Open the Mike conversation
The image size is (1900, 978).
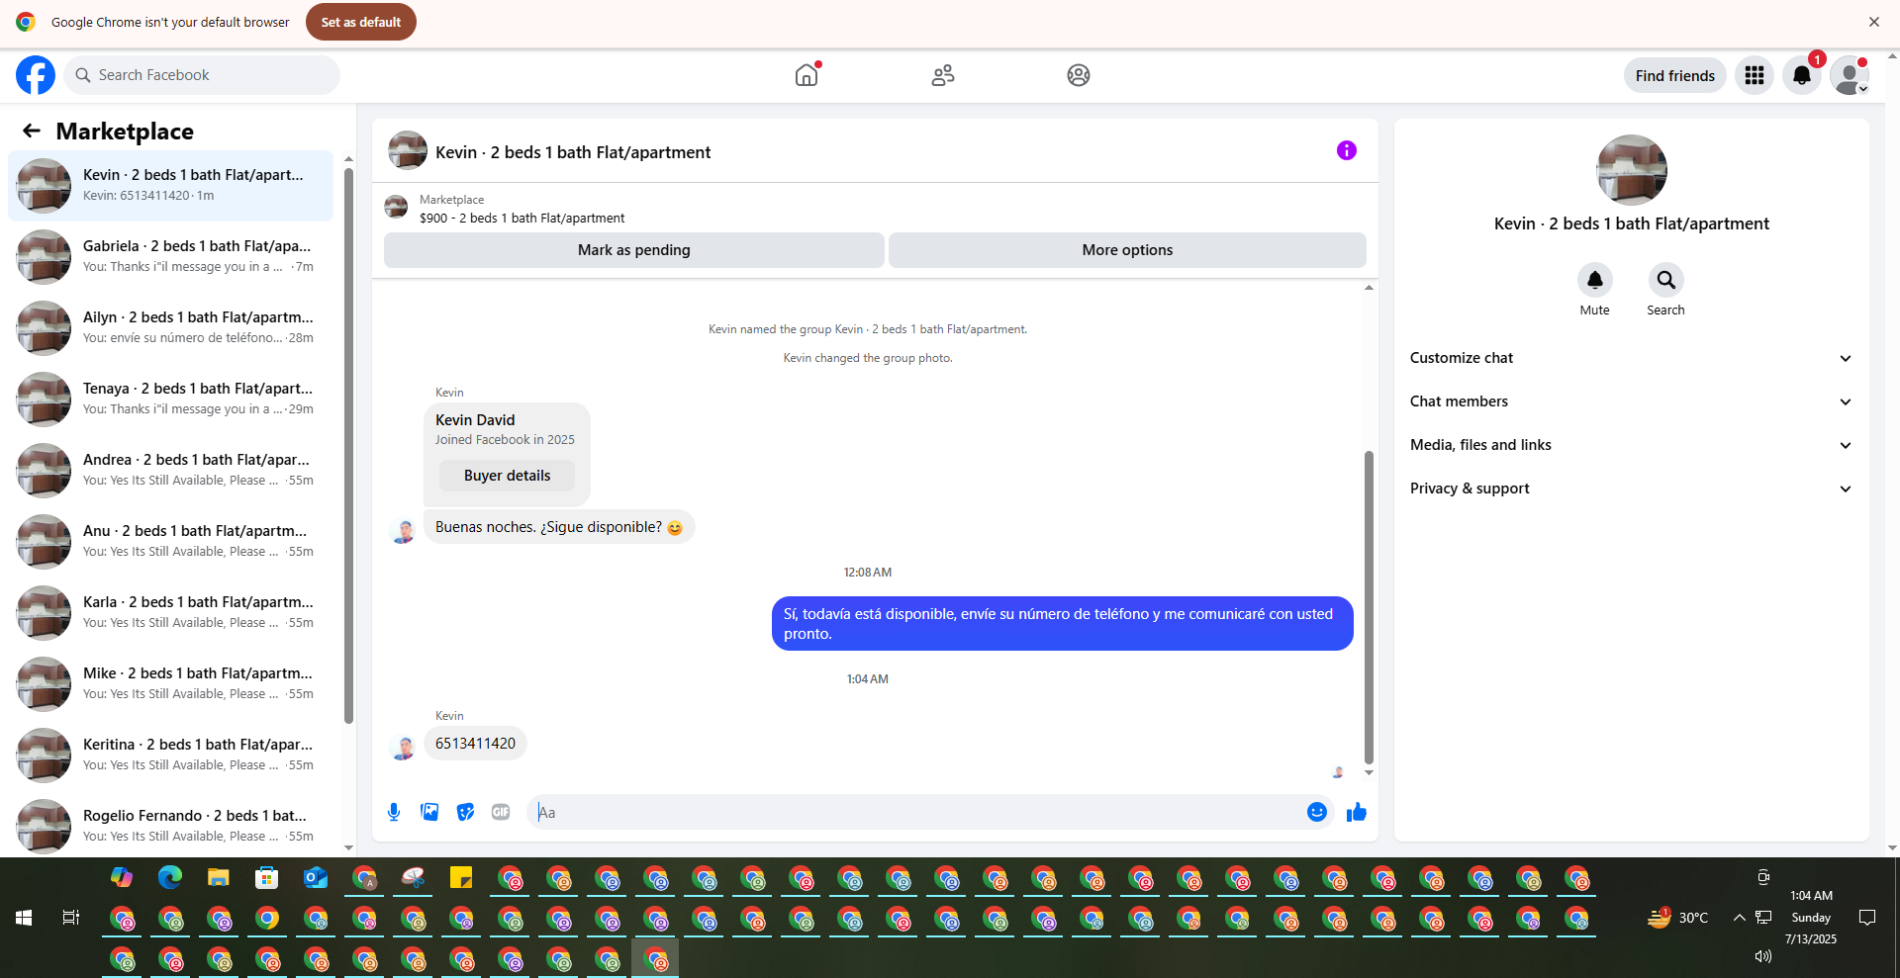[170, 683]
